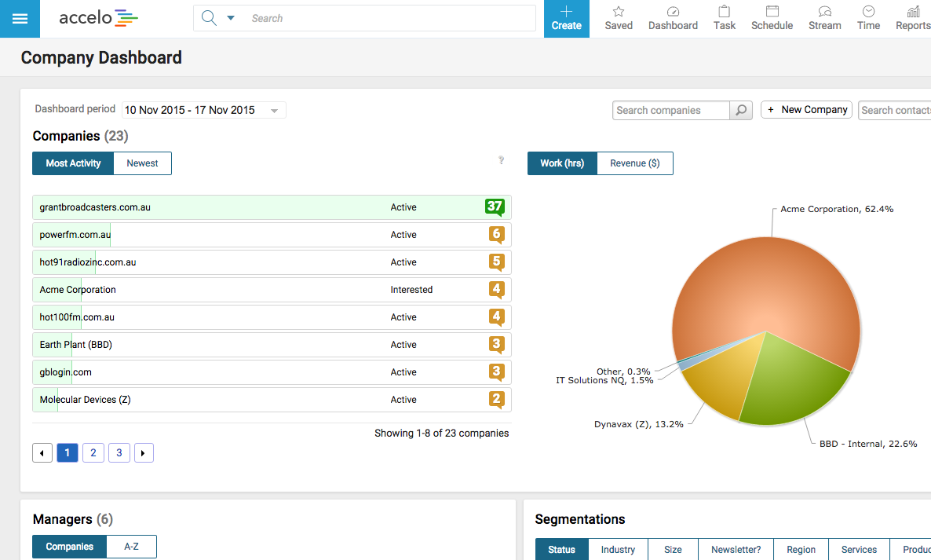Select the Status segmentation tab

click(562, 549)
